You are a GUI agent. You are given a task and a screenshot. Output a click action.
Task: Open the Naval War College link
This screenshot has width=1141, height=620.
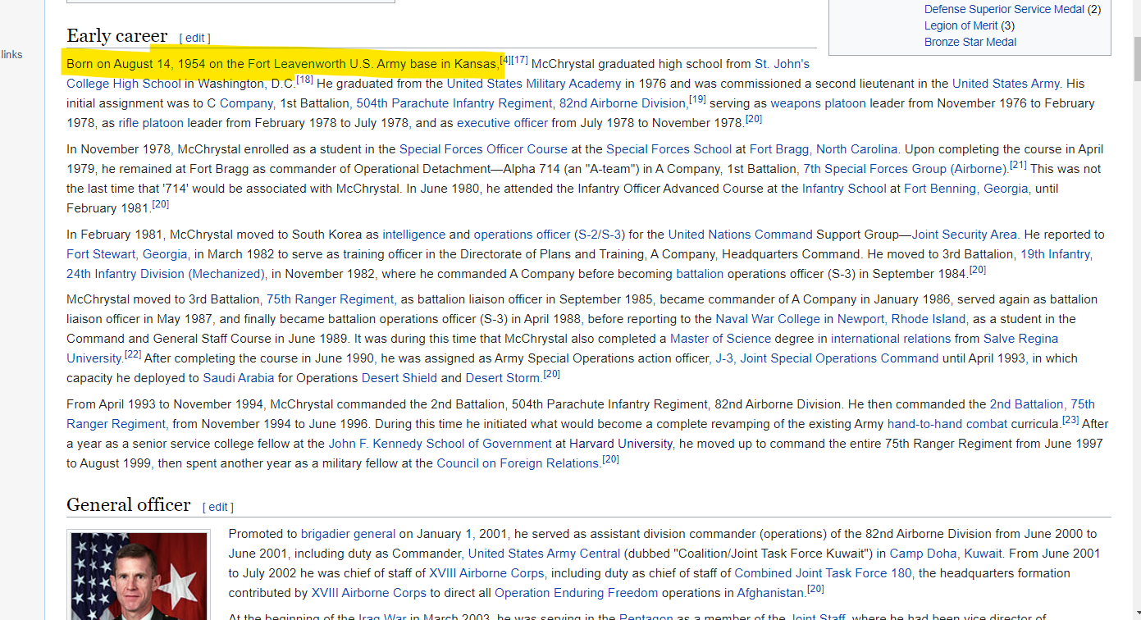point(768,319)
